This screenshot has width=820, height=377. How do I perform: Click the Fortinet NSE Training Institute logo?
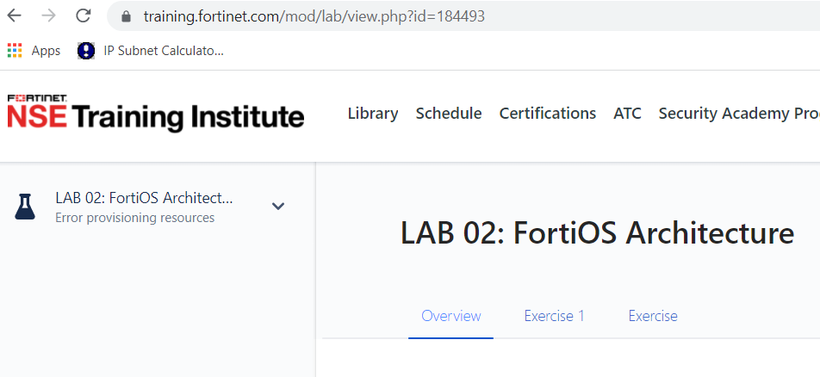click(x=155, y=112)
